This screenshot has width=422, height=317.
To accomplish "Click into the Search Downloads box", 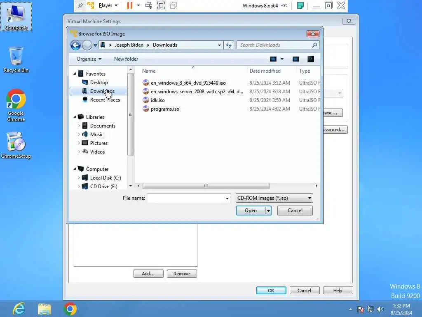I will coord(274,45).
